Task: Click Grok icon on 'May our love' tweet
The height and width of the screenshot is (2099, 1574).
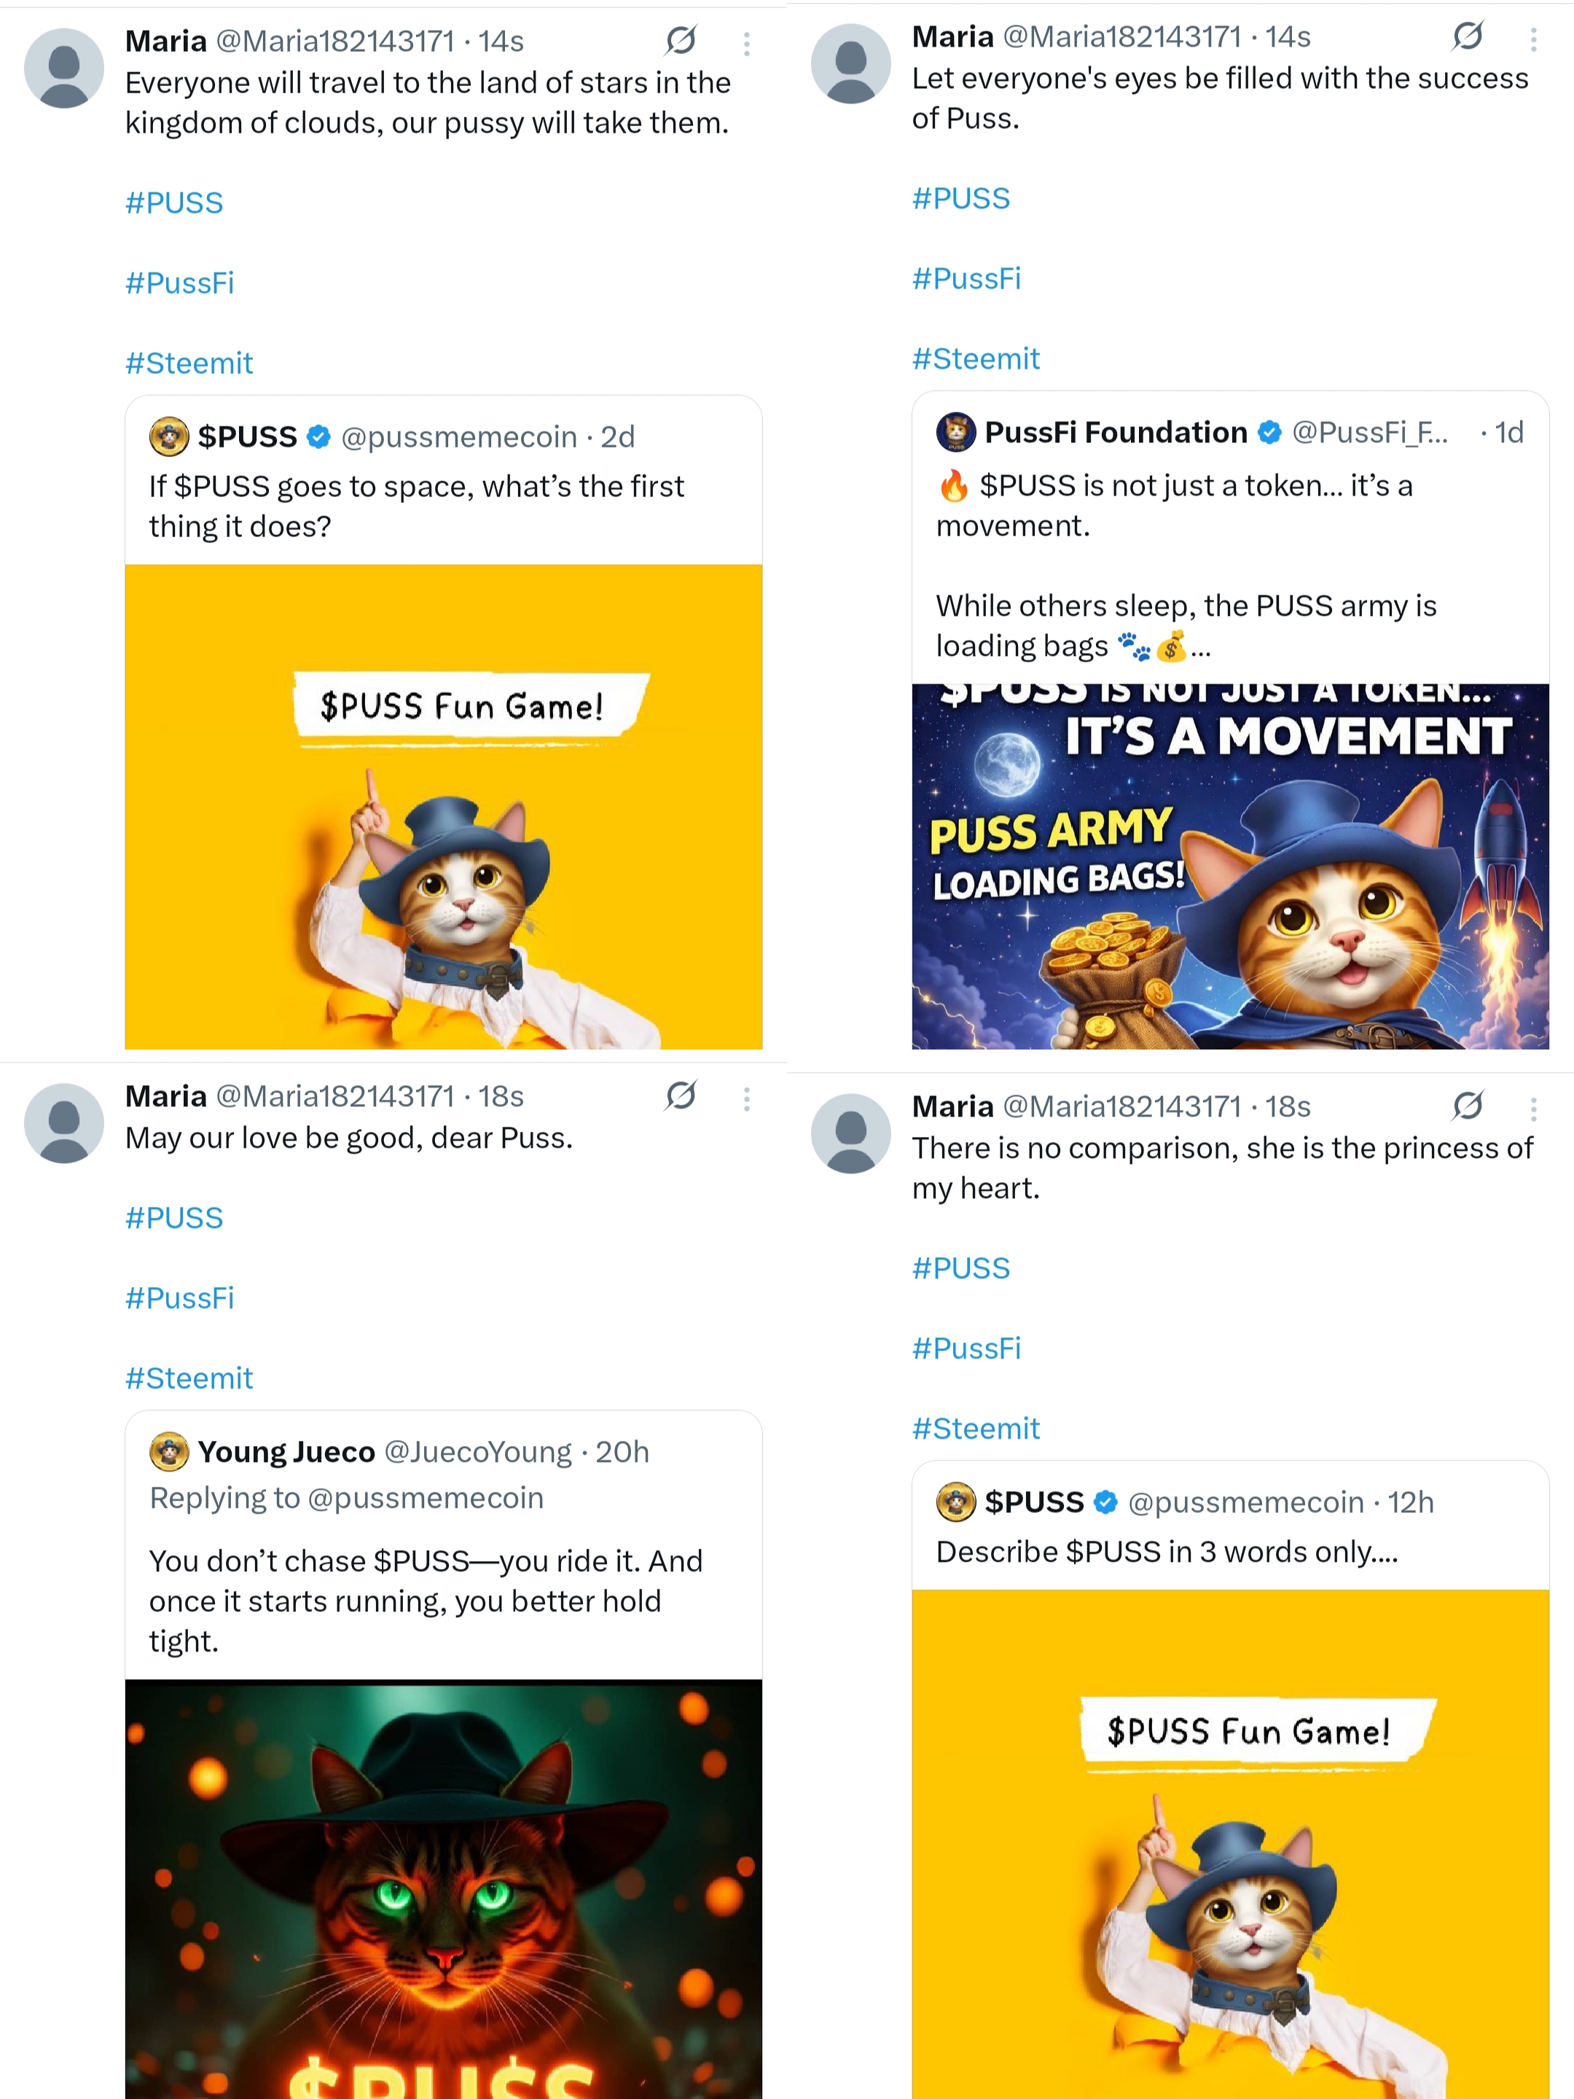Action: [x=681, y=1096]
